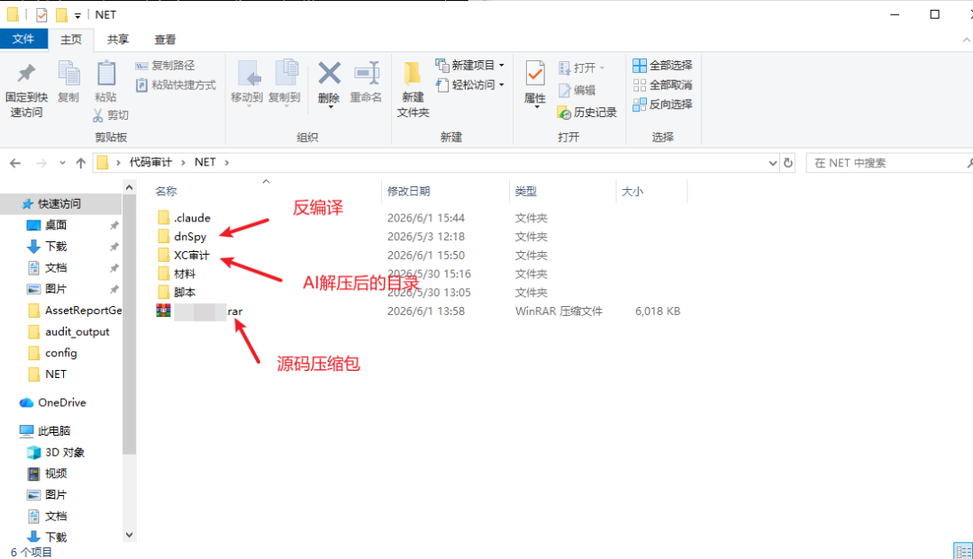Click Select all (全部选择)
973x559 pixels.
(662, 66)
